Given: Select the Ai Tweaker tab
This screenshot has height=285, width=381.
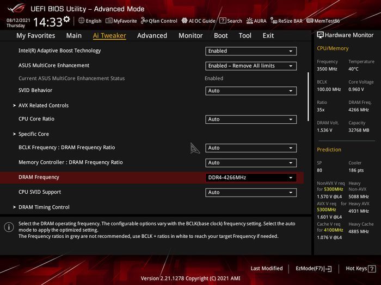Looking at the screenshot, I should [109, 36].
